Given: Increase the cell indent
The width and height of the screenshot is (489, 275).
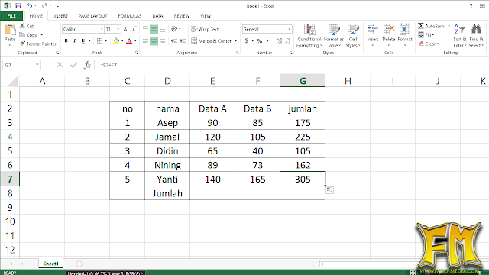Looking at the screenshot, I should tap(183, 40).
